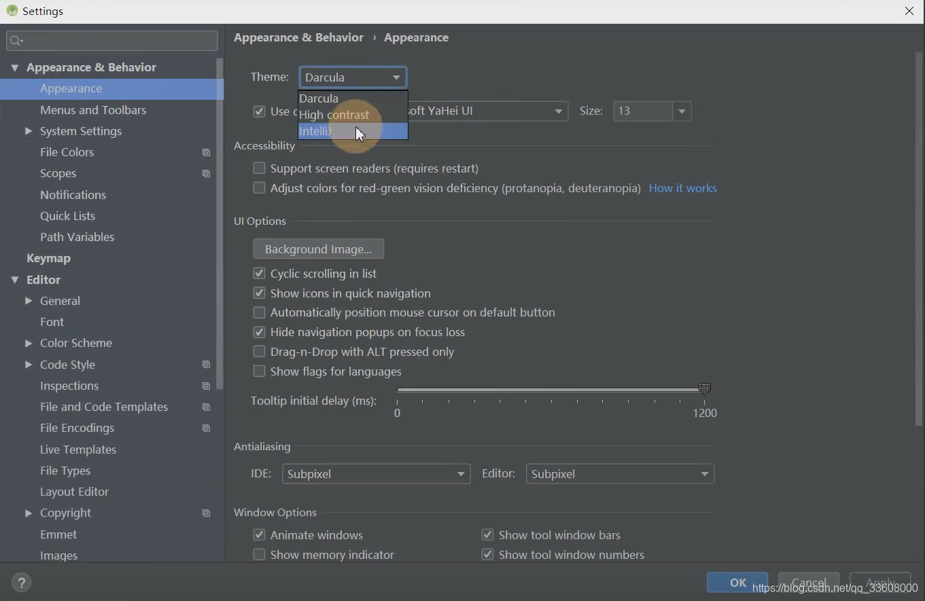Click the search magnifier icon in settings
Screen dimensions: 925x601
16,41
